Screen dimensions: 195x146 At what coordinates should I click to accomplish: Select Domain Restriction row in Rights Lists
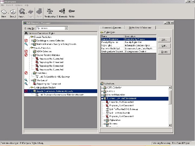(129, 39)
